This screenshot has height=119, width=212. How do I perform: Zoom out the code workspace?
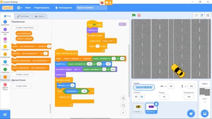123,105
